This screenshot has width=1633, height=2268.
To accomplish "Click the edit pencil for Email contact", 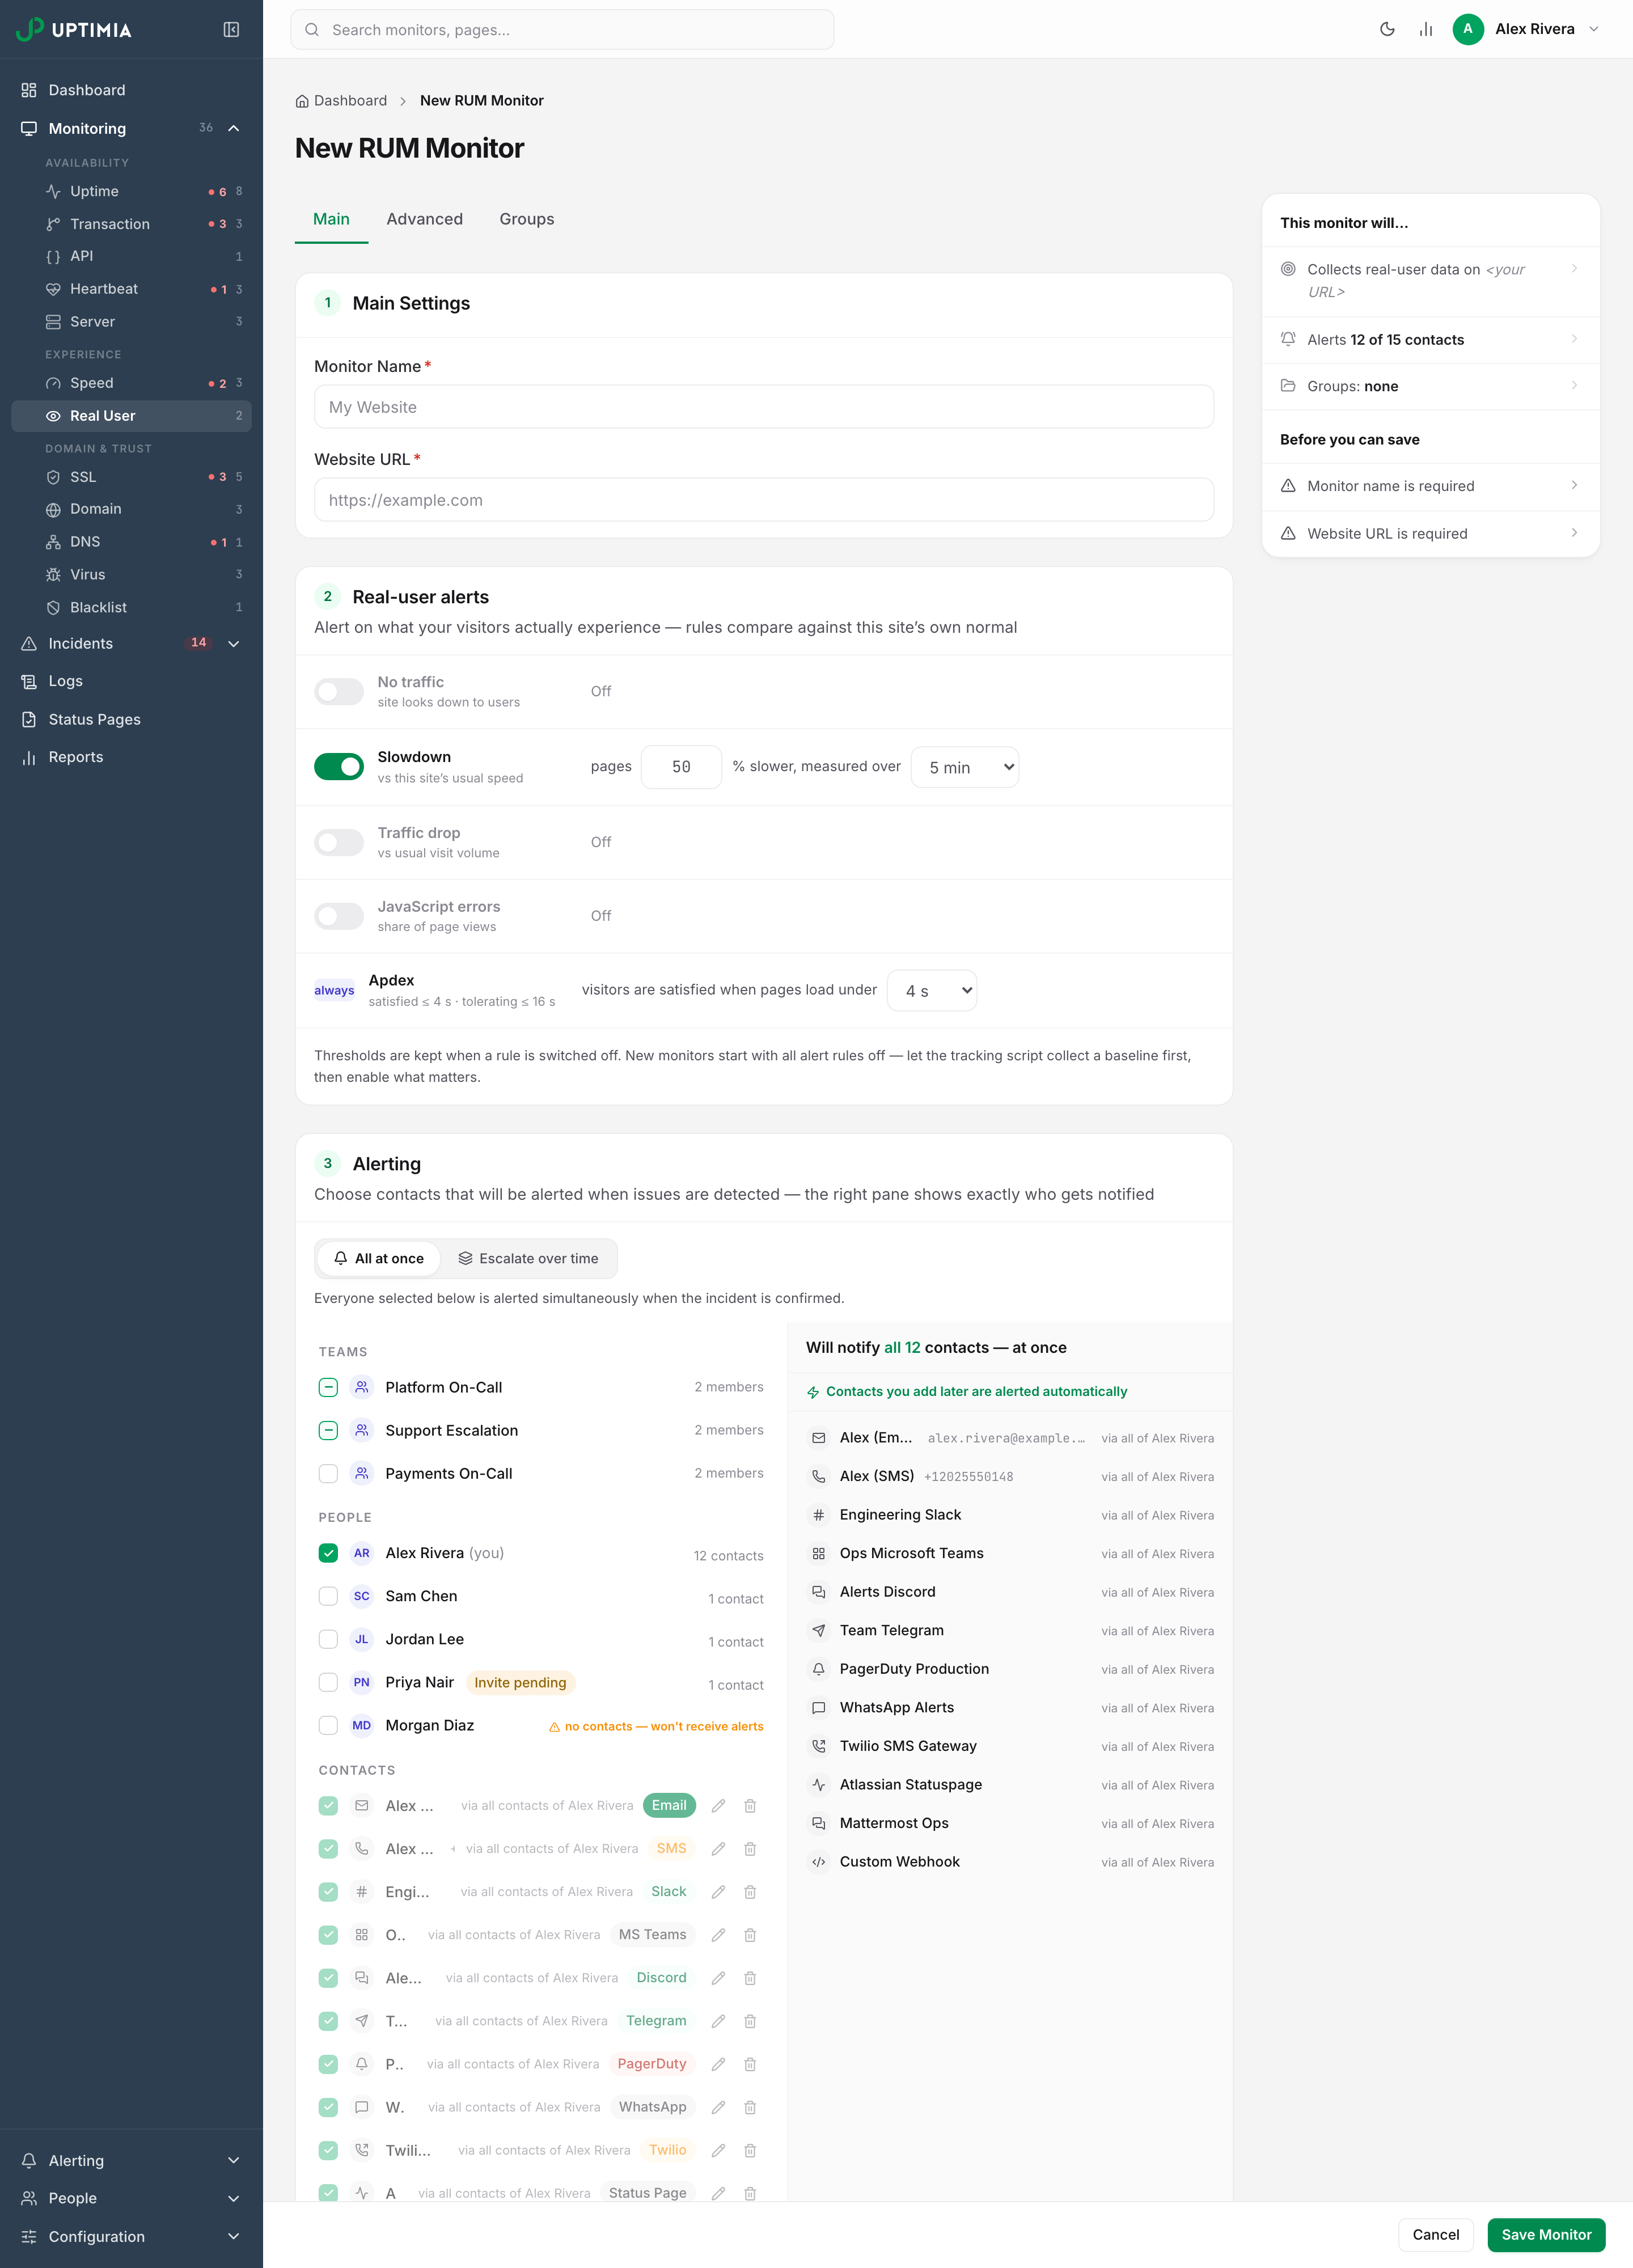I will tap(718, 1806).
